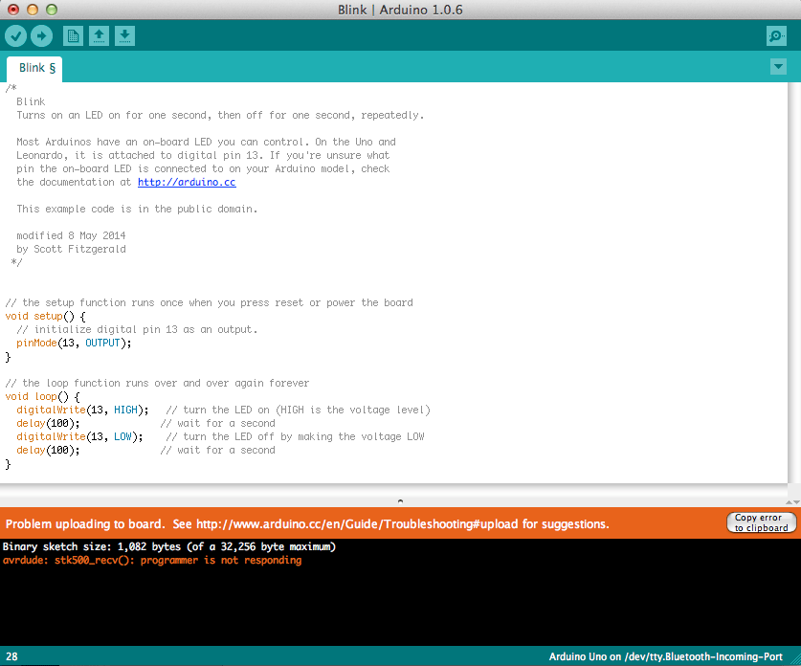Click the line number 28 in status bar

(11, 656)
